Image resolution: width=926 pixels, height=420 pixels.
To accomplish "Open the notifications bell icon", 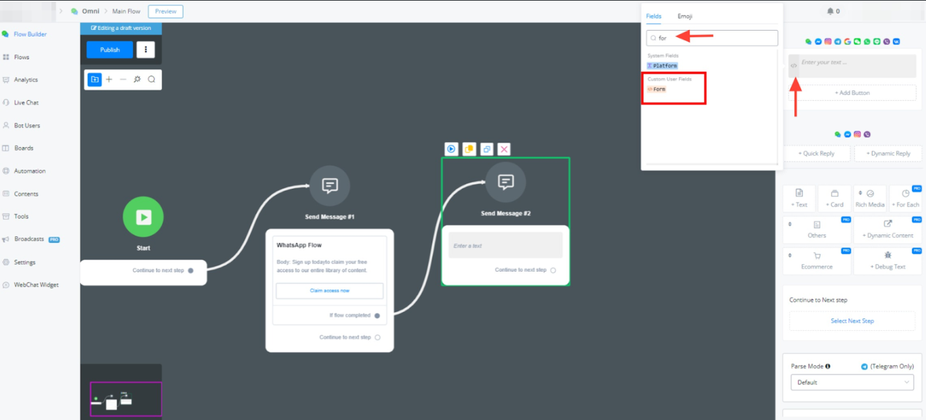I will point(830,11).
